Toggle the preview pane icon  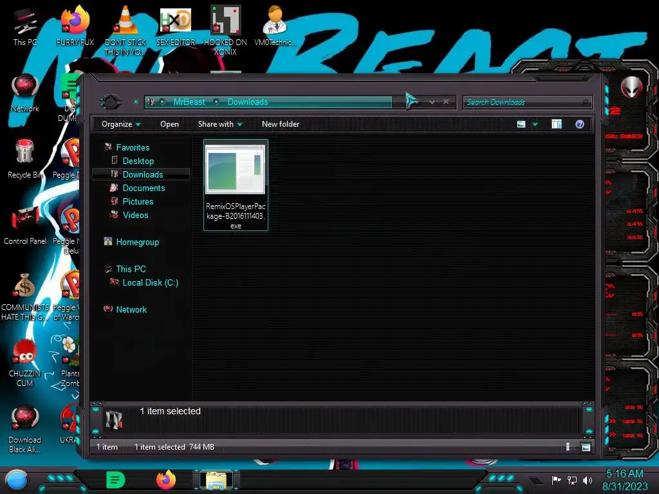tap(557, 124)
